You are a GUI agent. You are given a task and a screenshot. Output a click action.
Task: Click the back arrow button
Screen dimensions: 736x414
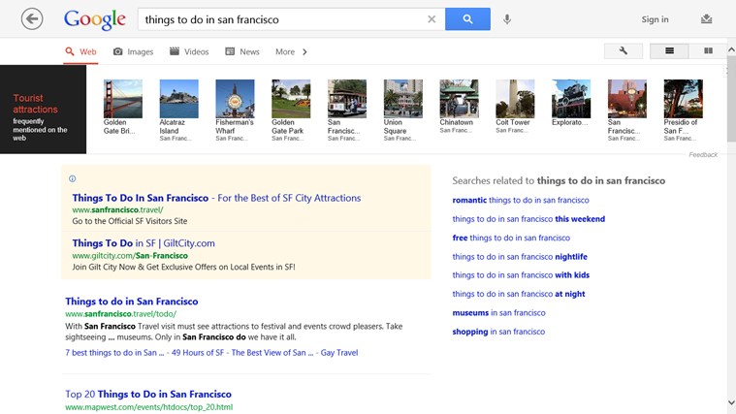[x=32, y=19]
